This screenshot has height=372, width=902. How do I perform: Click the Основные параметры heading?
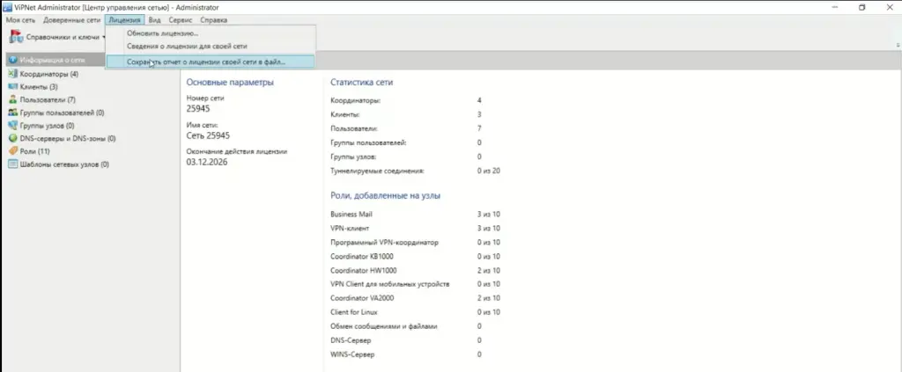(x=230, y=83)
